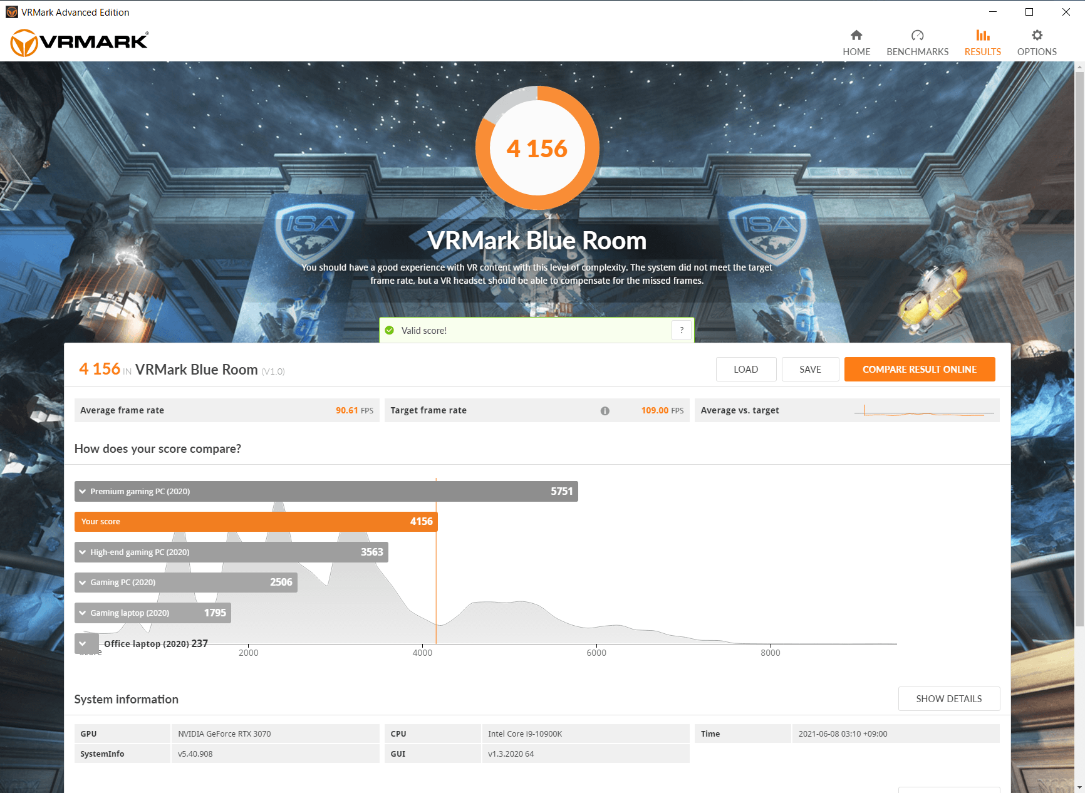Click the LOAD button
The width and height of the screenshot is (1085, 793).
(x=746, y=369)
